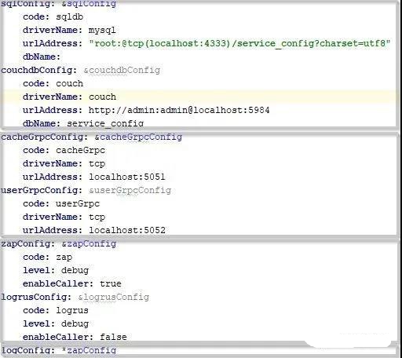Image resolution: width=402 pixels, height=358 pixels.
Task: Click the root:@tcp service_config URL string
Action: tap(239, 44)
